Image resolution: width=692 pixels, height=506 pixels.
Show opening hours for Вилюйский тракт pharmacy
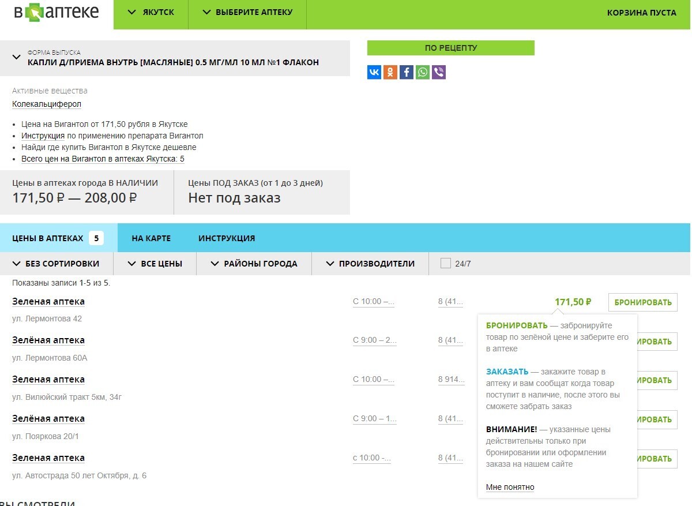coord(374,379)
